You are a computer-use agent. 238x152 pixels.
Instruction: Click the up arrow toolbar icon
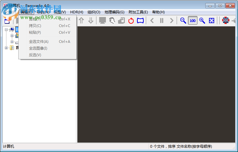point(81,21)
